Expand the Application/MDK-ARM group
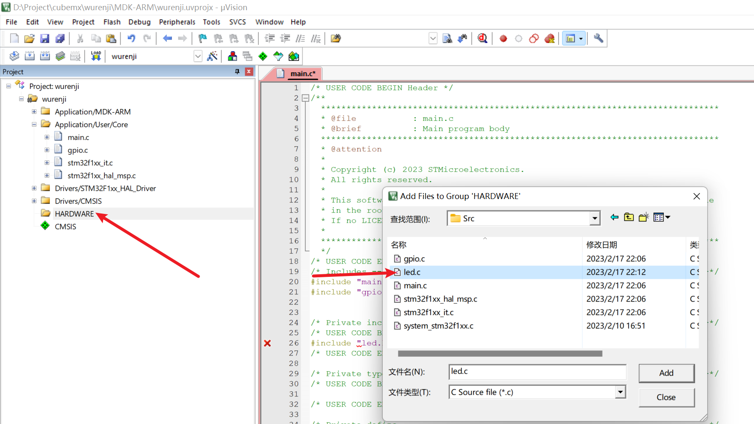The image size is (754, 424). click(34, 112)
